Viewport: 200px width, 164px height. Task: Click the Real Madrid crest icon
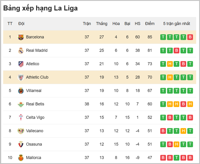click(21, 51)
